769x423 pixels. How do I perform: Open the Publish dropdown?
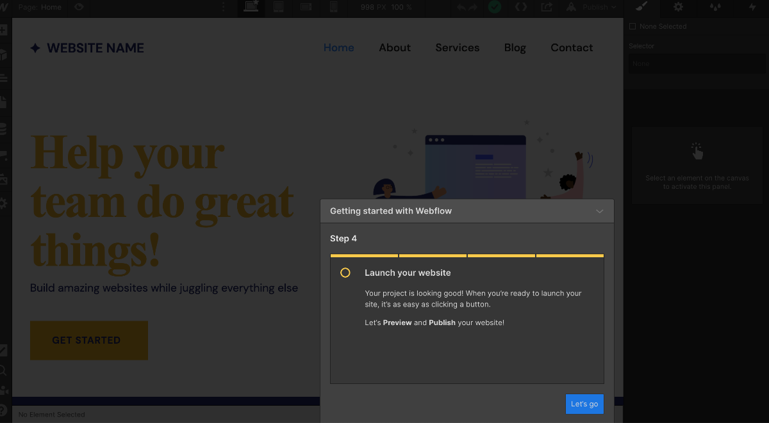click(592, 7)
